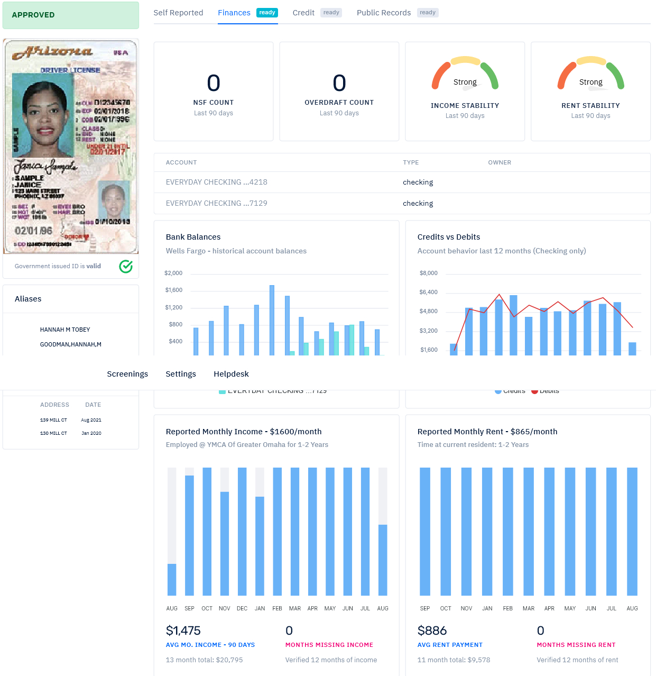Select the EVERYDAY CHECKING ...4218 account row

402,182
